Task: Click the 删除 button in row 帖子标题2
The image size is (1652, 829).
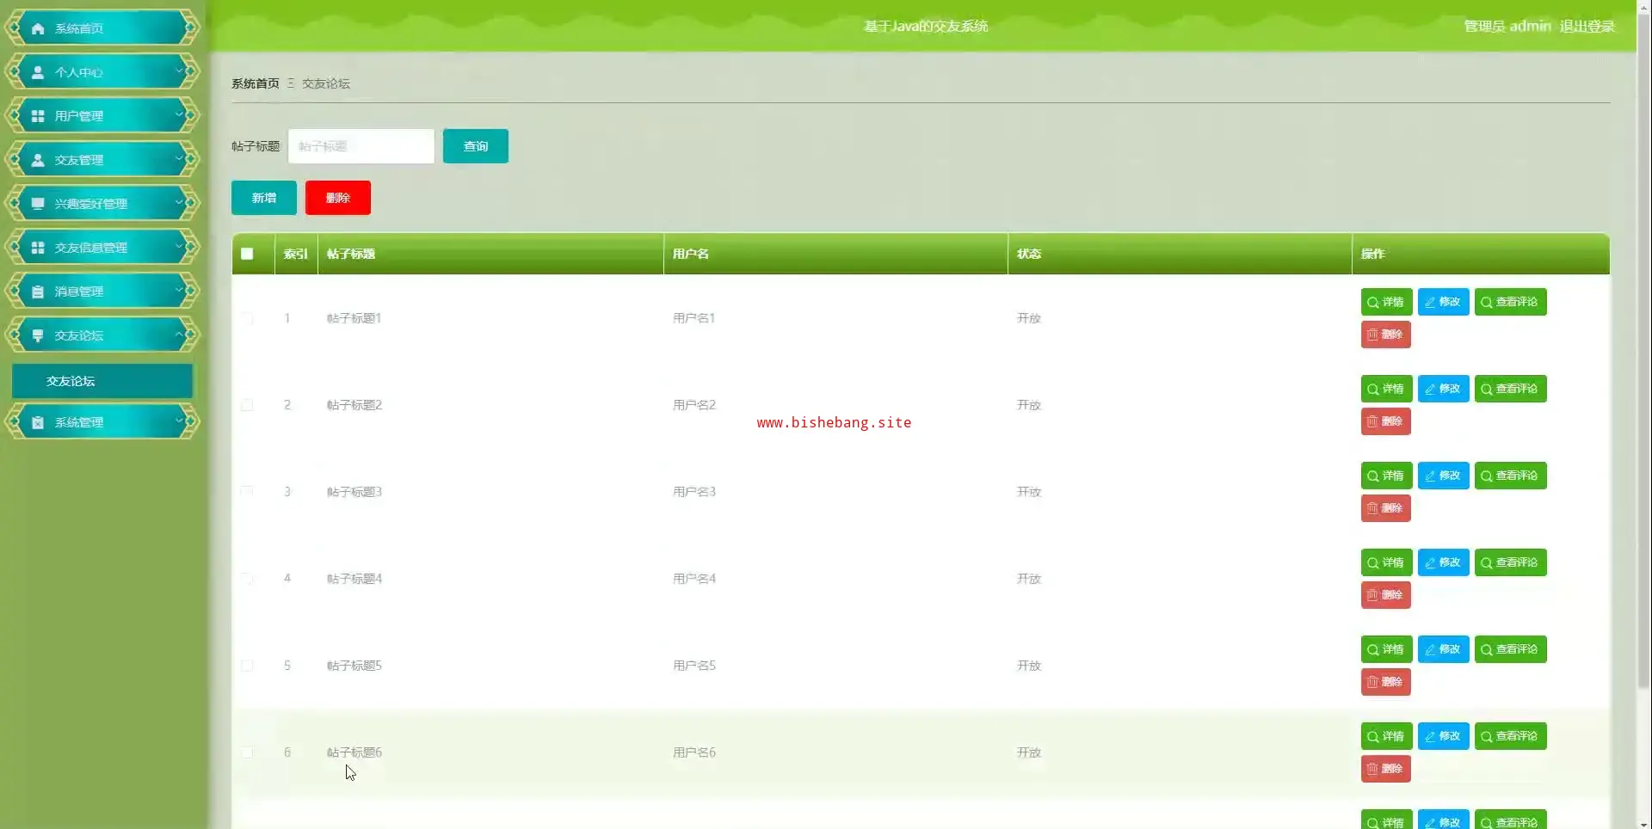Action: [x=1386, y=421]
